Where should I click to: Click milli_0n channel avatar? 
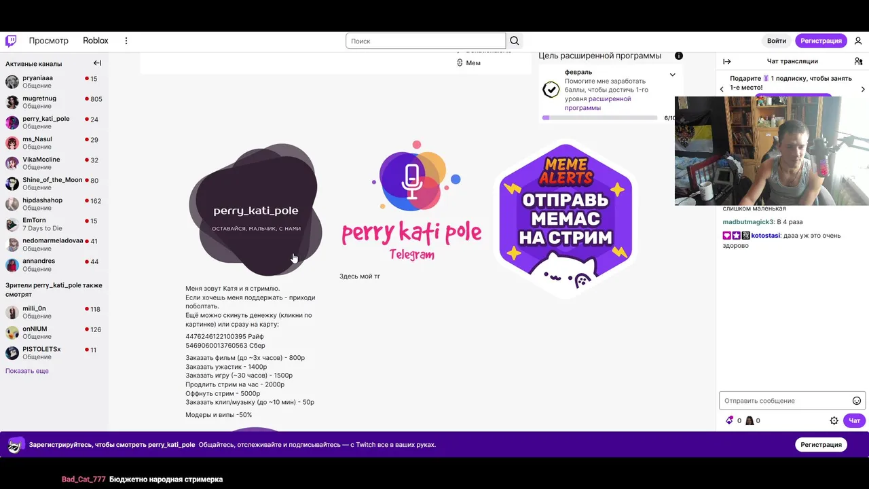(x=12, y=312)
